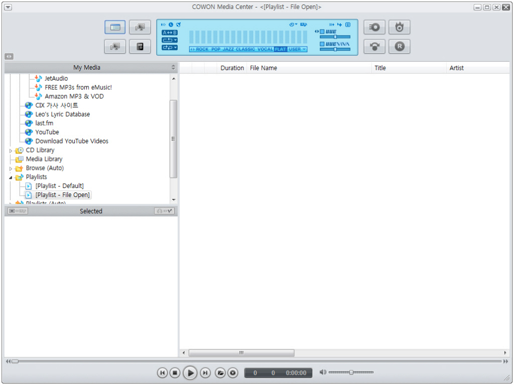Click the seek-forward arrows beside the progress bar

point(506,361)
